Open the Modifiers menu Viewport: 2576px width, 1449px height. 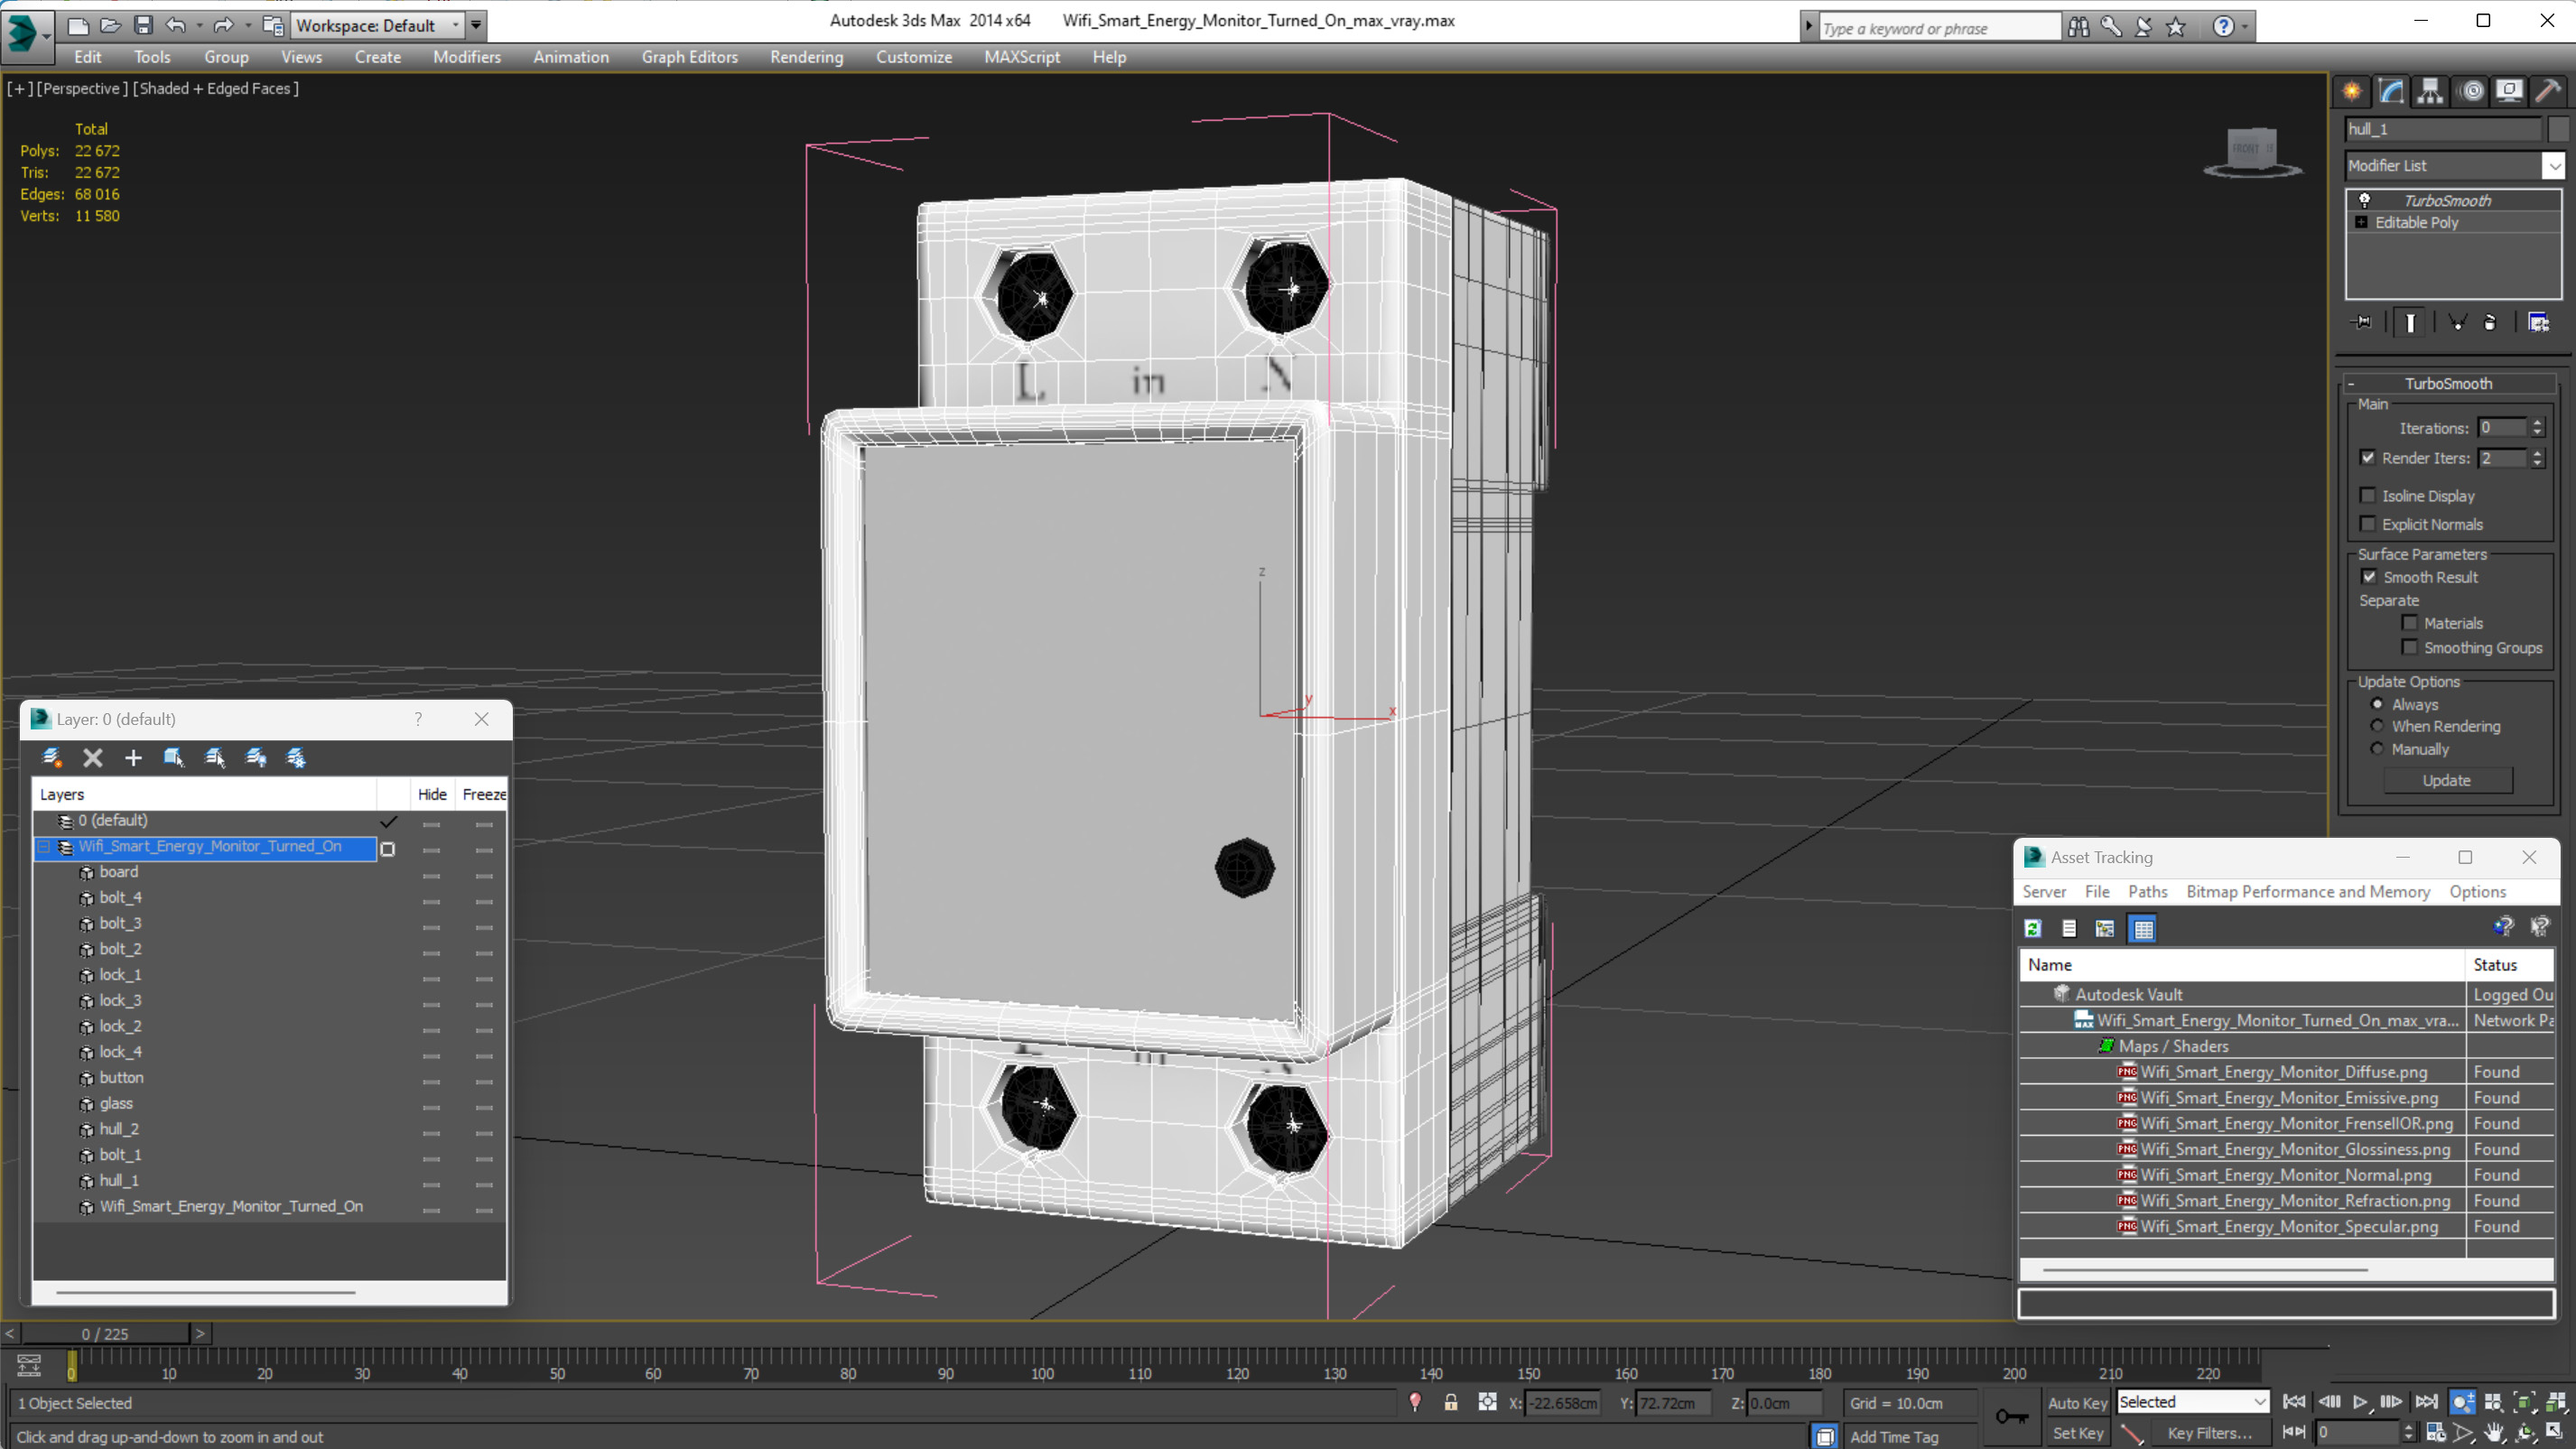tap(466, 57)
